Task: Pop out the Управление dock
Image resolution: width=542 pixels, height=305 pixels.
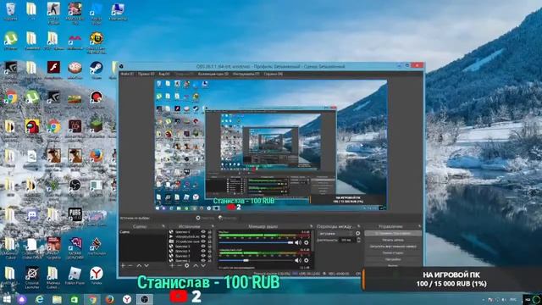Action: click(x=420, y=226)
